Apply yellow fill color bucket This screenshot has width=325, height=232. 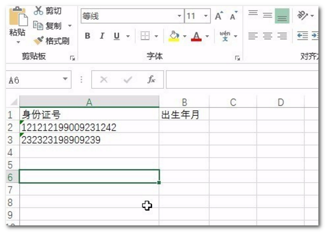174,36
